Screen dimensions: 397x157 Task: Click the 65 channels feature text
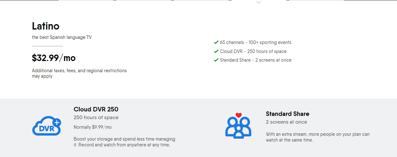pos(256,42)
